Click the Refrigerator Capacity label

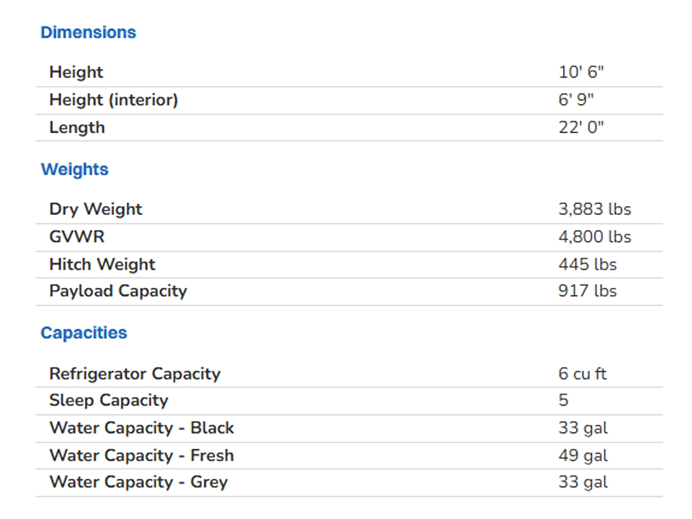(x=135, y=374)
